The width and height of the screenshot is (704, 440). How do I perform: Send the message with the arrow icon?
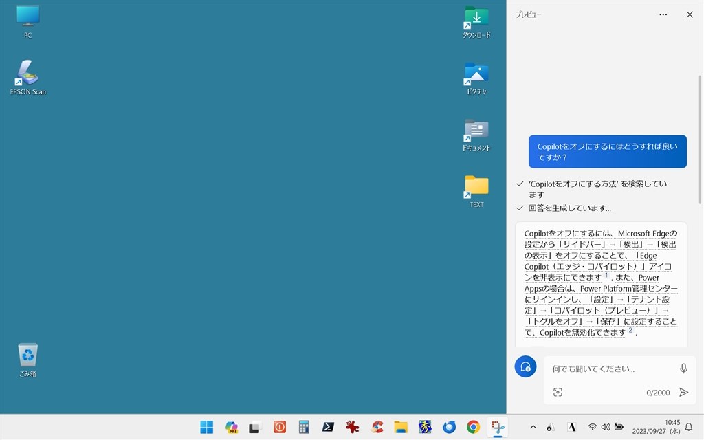684,392
